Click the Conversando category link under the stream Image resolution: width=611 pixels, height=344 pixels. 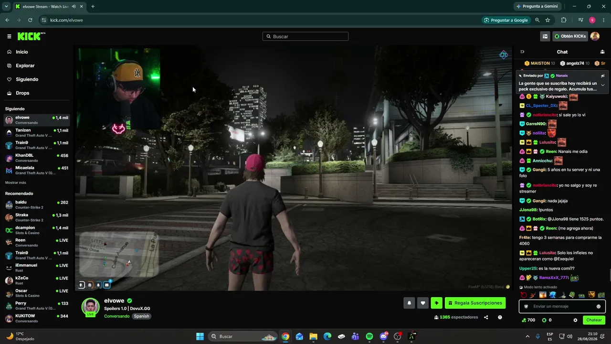coord(117,316)
